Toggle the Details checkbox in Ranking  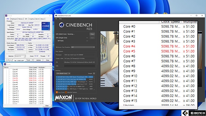pyautogui.click(x=94, y=74)
